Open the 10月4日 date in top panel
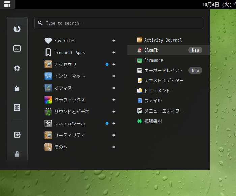The height and width of the screenshot is (196, 236). click(x=219, y=4)
